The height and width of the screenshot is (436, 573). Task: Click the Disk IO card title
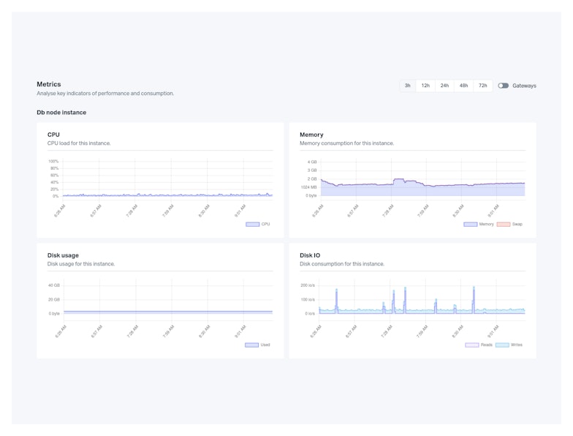tap(310, 255)
